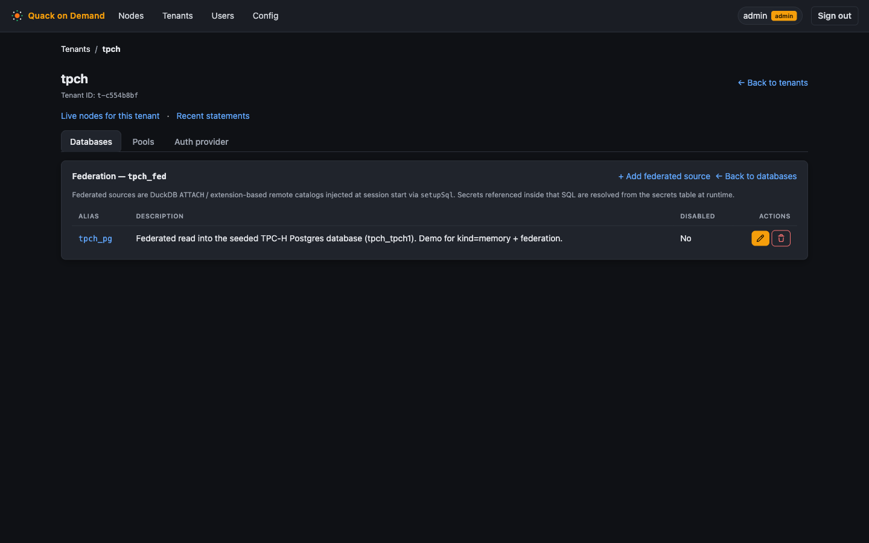Image resolution: width=869 pixels, height=543 pixels.
Task: Click the Quack on Demand sun logo icon
Action: pos(17,16)
